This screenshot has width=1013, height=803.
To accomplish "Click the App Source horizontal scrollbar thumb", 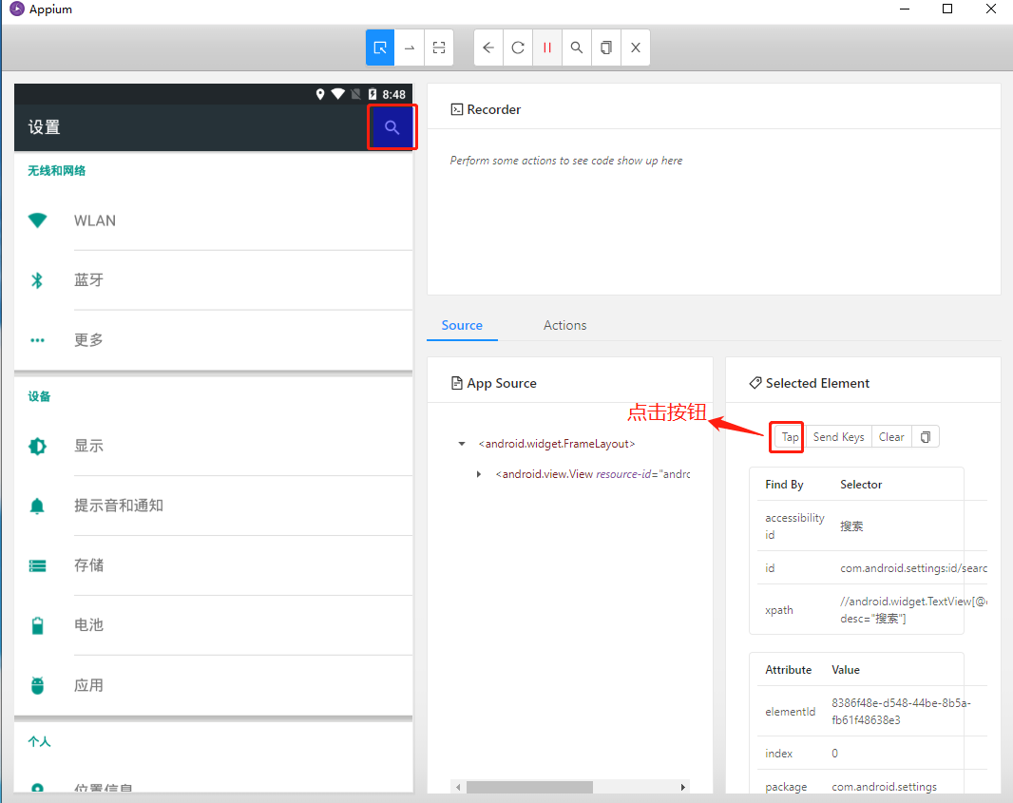I will 529,787.
